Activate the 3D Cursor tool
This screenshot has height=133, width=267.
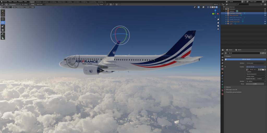click(3, 15)
